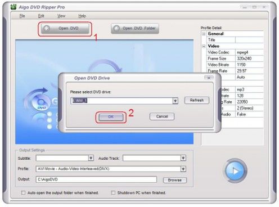Viewport: 279px width, 207px height.
Task: Collapse the Video section in Profile Detail
Action: tap(204, 46)
